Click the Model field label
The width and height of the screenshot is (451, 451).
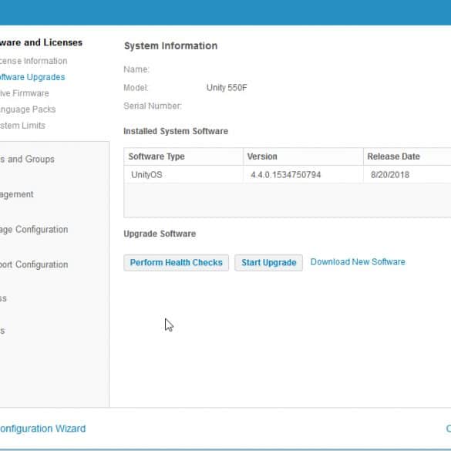tap(136, 88)
